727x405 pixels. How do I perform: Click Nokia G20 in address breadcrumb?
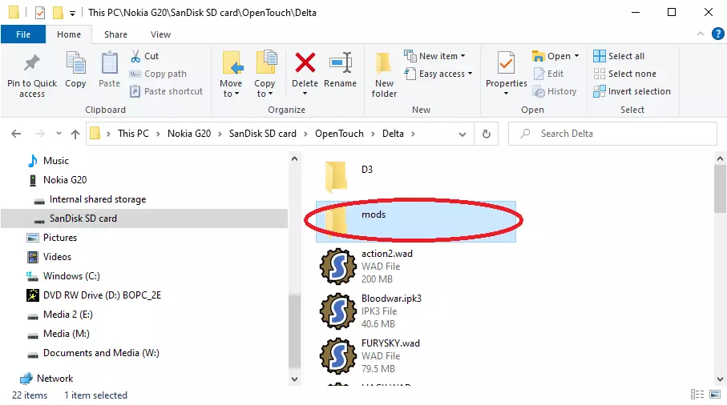coord(189,134)
